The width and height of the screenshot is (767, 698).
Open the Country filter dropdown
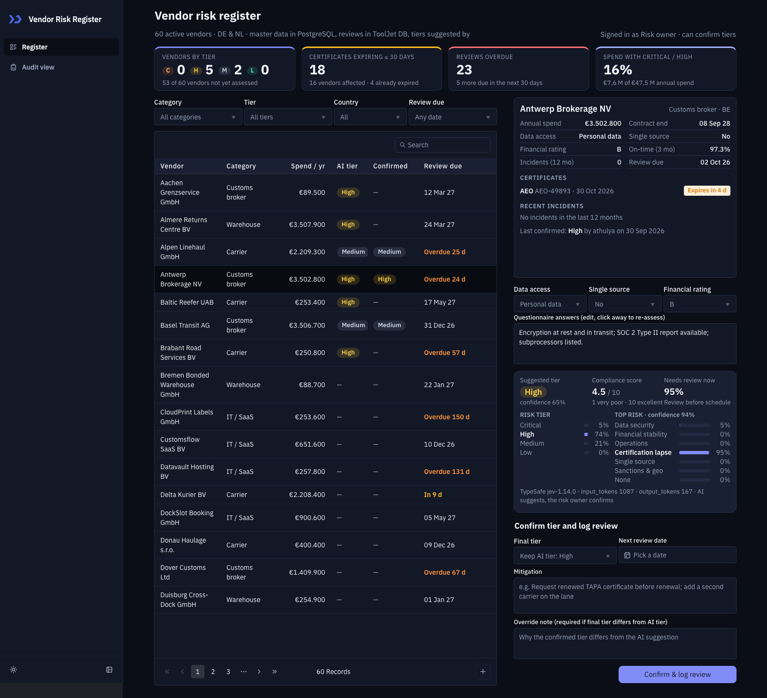(x=370, y=117)
